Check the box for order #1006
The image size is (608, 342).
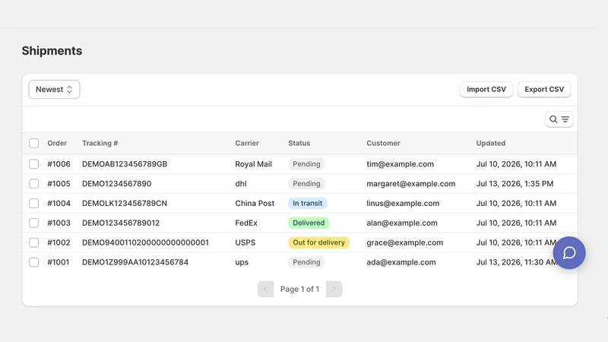click(x=34, y=164)
